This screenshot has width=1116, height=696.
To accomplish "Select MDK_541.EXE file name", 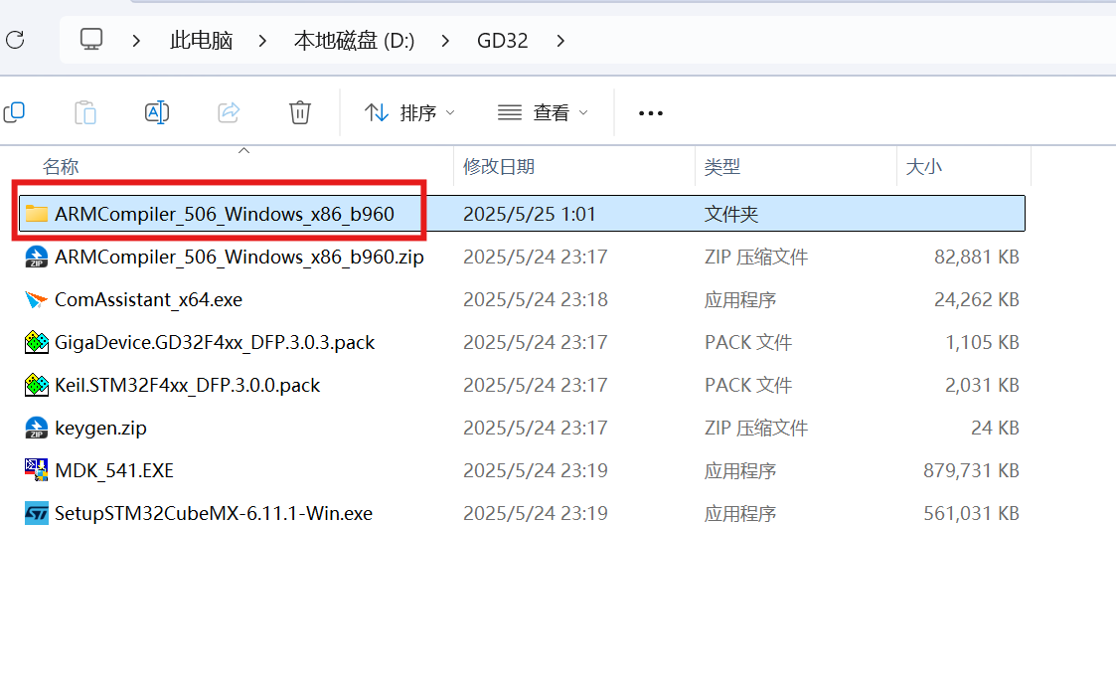I will click(x=114, y=470).
